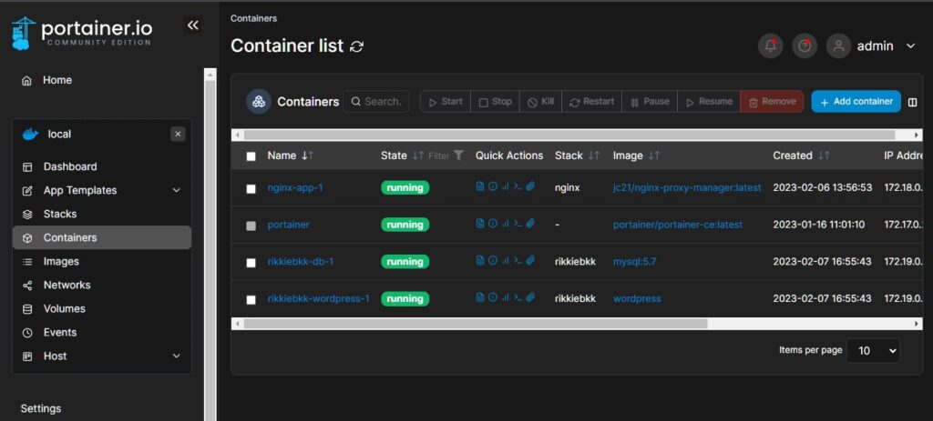Expand the Host submenu

pos(176,356)
